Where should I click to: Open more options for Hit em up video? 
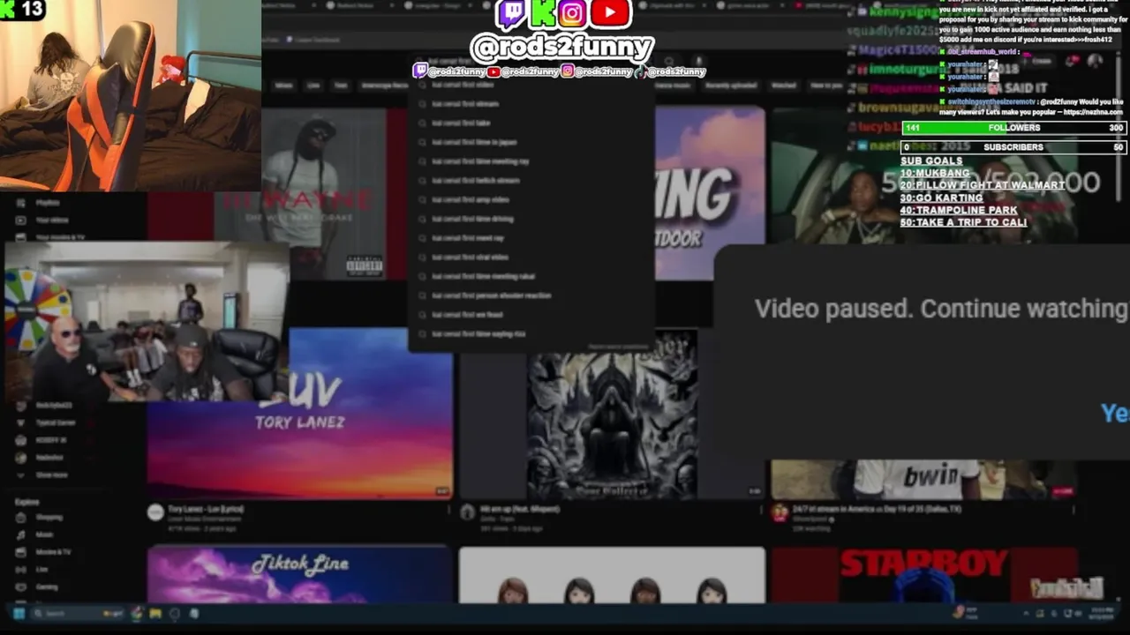760,510
